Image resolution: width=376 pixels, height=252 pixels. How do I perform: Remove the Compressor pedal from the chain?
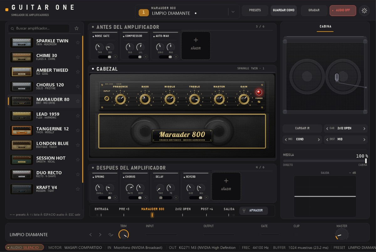coord(146,57)
